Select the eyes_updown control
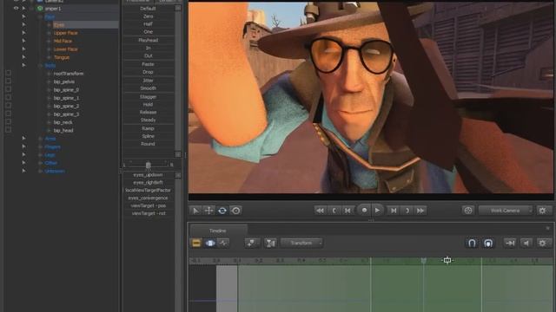The width and height of the screenshot is (556, 312). click(x=149, y=175)
